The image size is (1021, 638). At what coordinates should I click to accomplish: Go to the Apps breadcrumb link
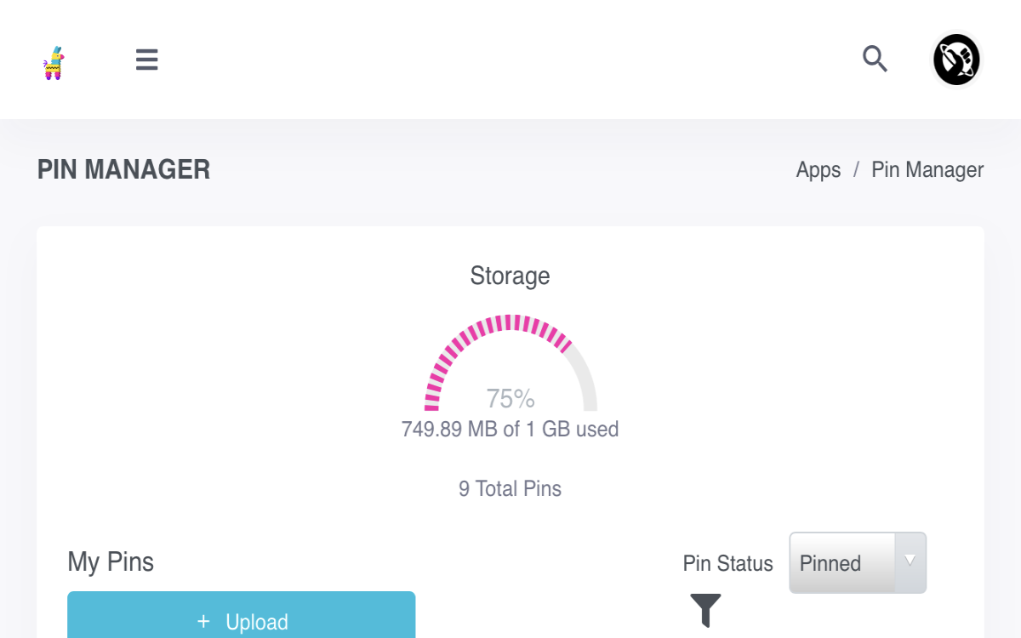(818, 170)
